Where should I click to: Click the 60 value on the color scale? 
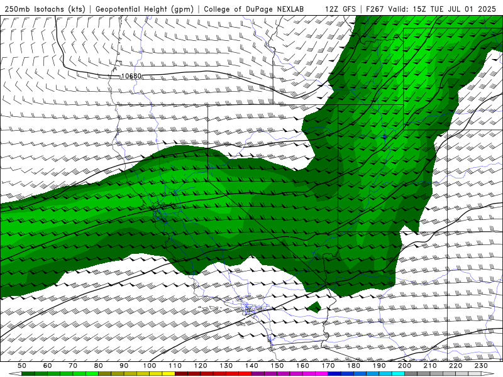(x=48, y=366)
